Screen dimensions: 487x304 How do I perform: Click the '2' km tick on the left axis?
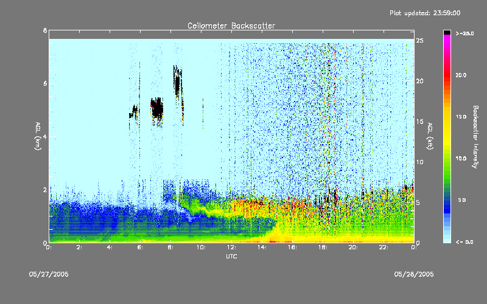45,190
